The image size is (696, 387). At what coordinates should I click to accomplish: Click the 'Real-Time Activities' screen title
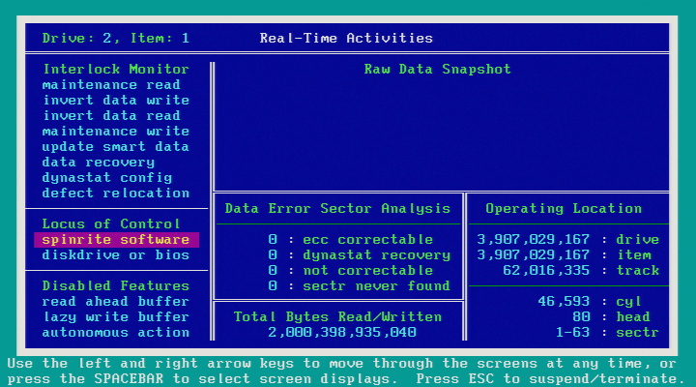coord(346,38)
